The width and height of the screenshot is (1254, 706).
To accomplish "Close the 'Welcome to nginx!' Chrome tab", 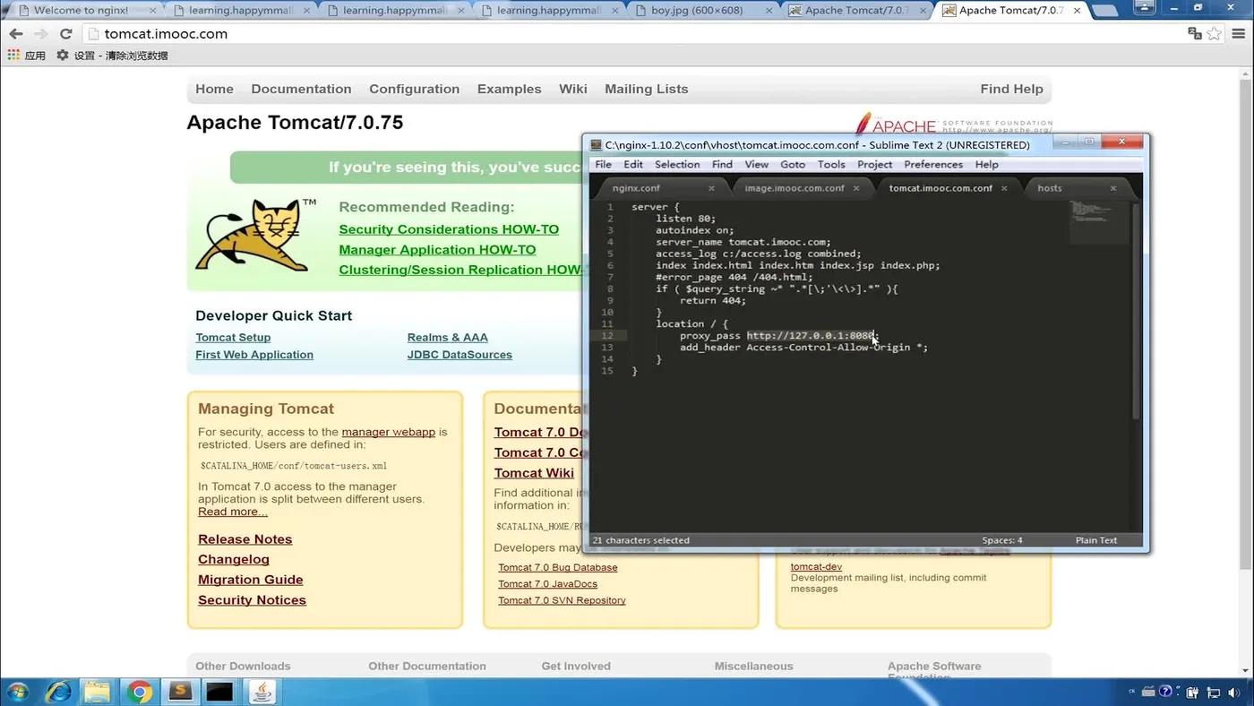I will pos(152,11).
